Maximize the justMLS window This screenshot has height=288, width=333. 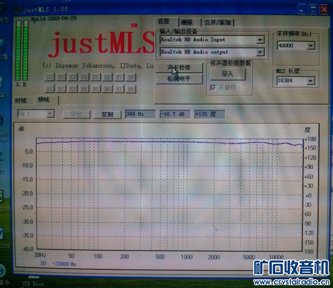(x=313, y=10)
